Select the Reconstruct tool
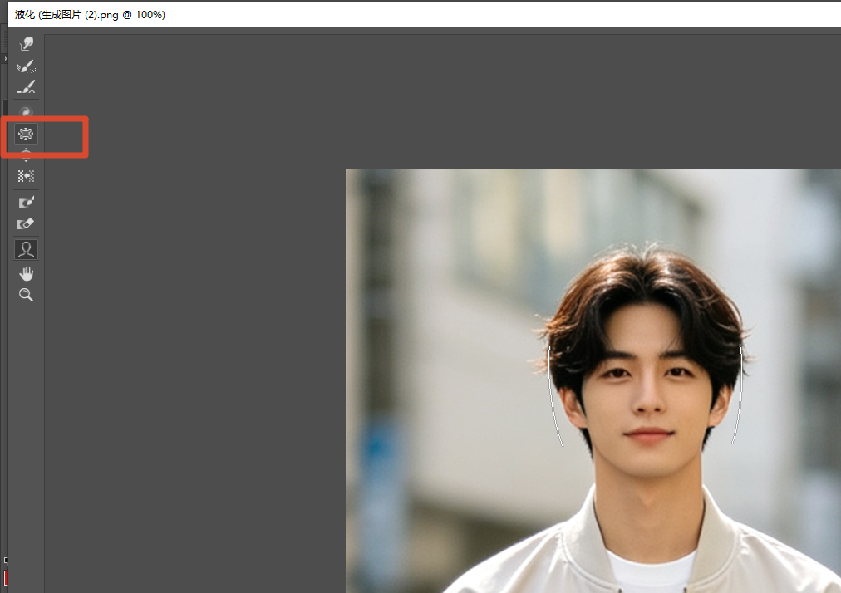 pyautogui.click(x=26, y=66)
